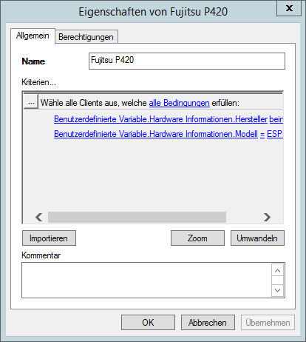This screenshot has height=342, width=306.
Task: Cancel with the Abbrechen button
Action: tap(208, 323)
